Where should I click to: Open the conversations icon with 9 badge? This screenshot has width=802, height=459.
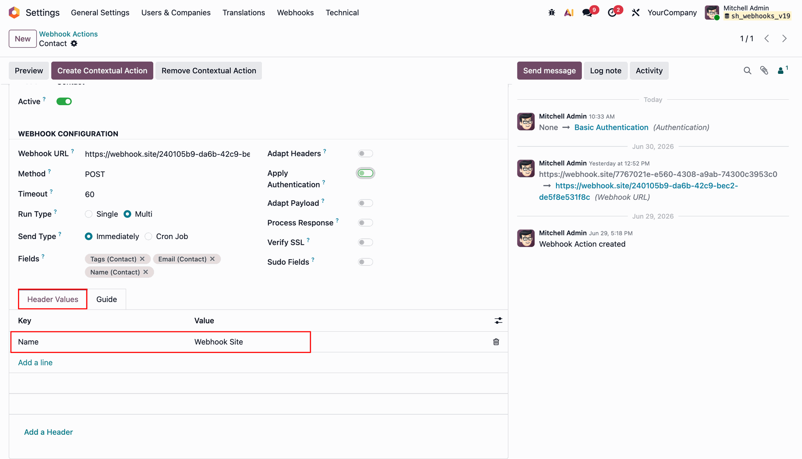point(588,13)
